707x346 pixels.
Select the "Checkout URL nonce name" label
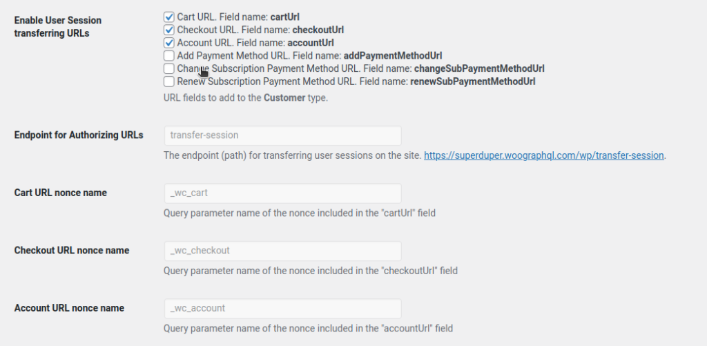[72, 250]
